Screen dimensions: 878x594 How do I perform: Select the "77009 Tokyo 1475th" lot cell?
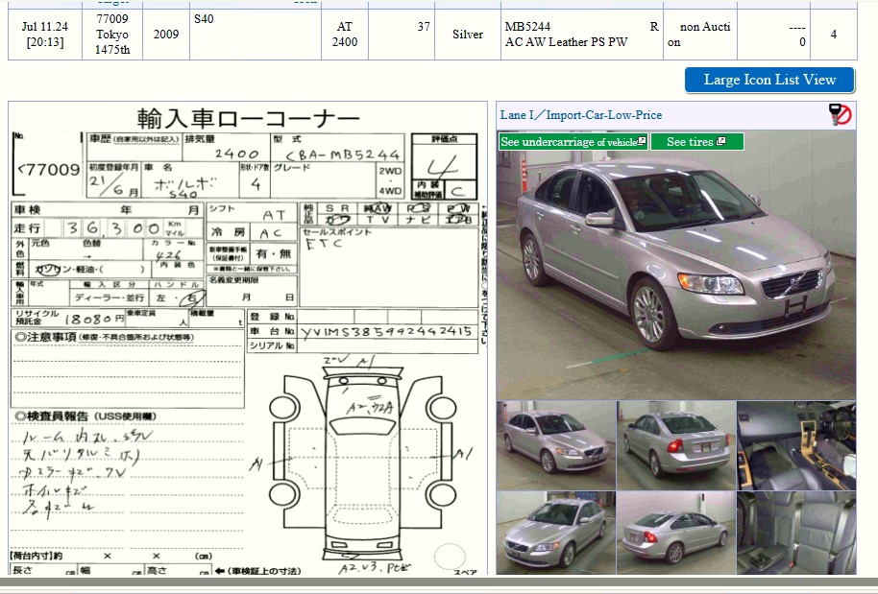(x=112, y=35)
